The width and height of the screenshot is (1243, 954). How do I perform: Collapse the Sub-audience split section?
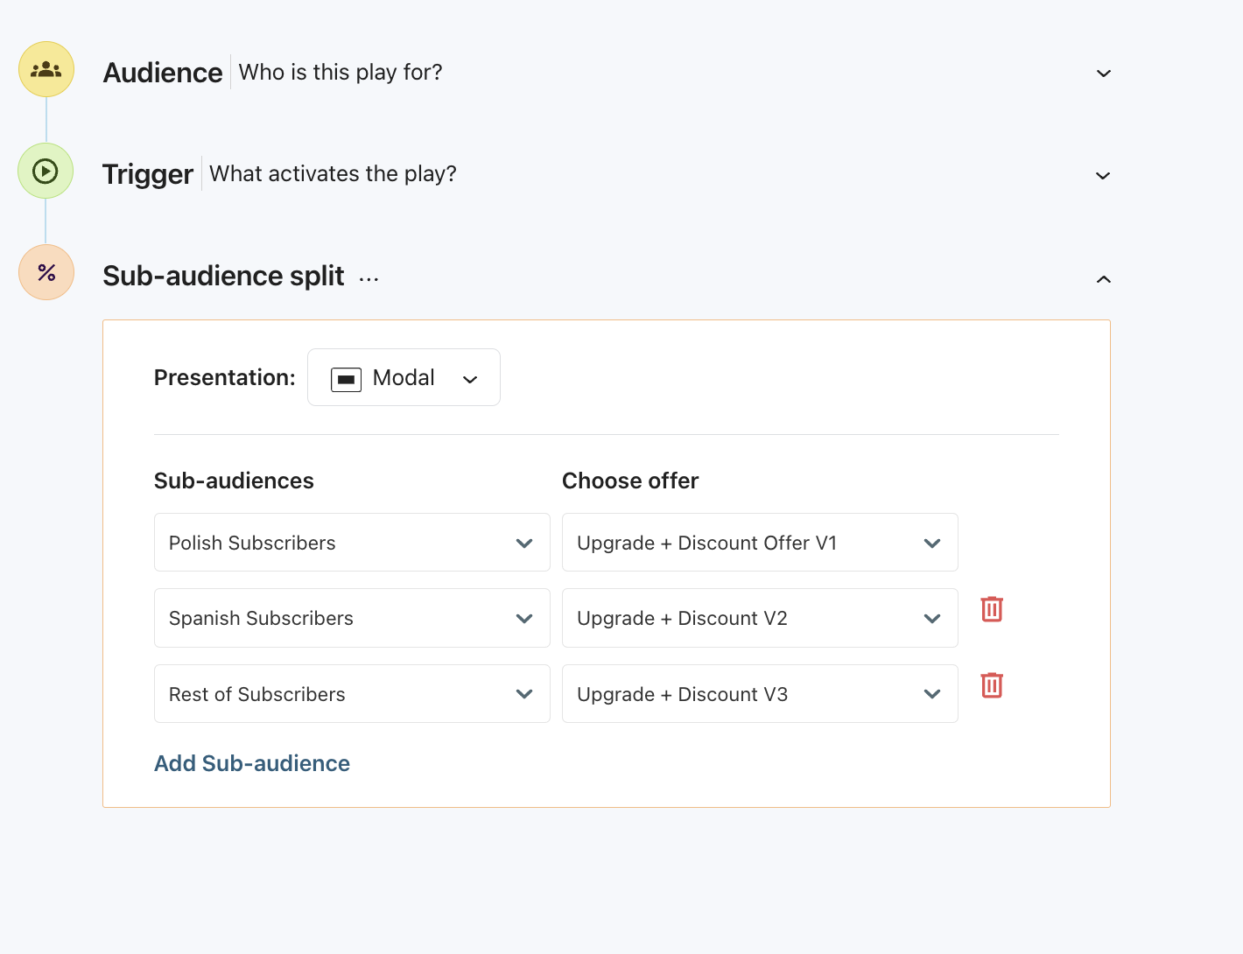coord(1104,279)
